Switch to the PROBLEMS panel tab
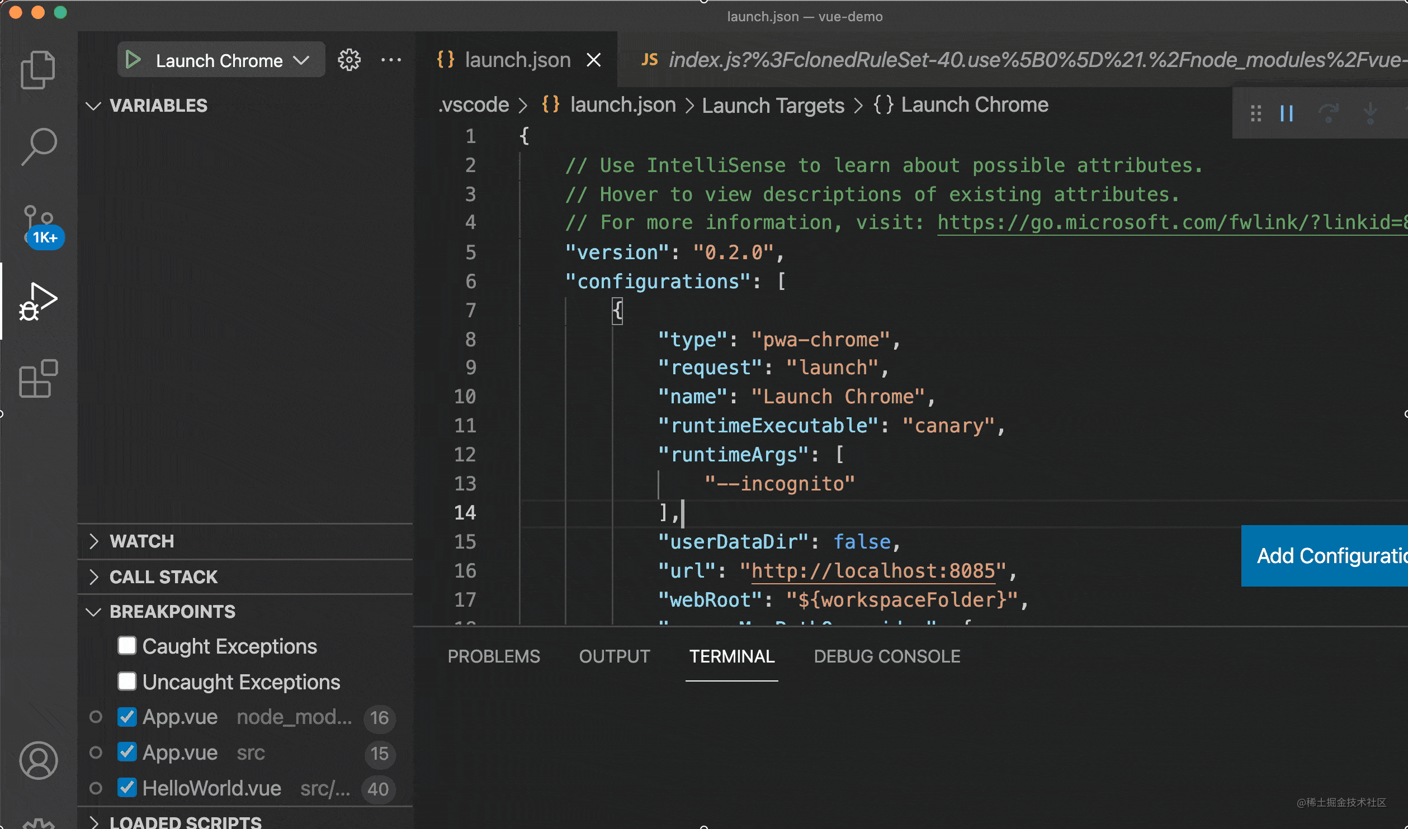The width and height of the screenshot is (1408, 829). 494,656
